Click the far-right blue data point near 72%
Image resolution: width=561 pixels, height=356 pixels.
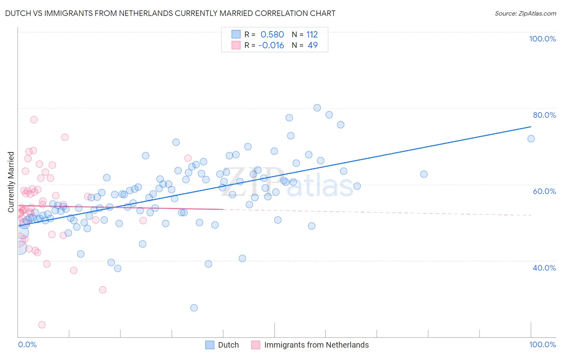point(531,138)
